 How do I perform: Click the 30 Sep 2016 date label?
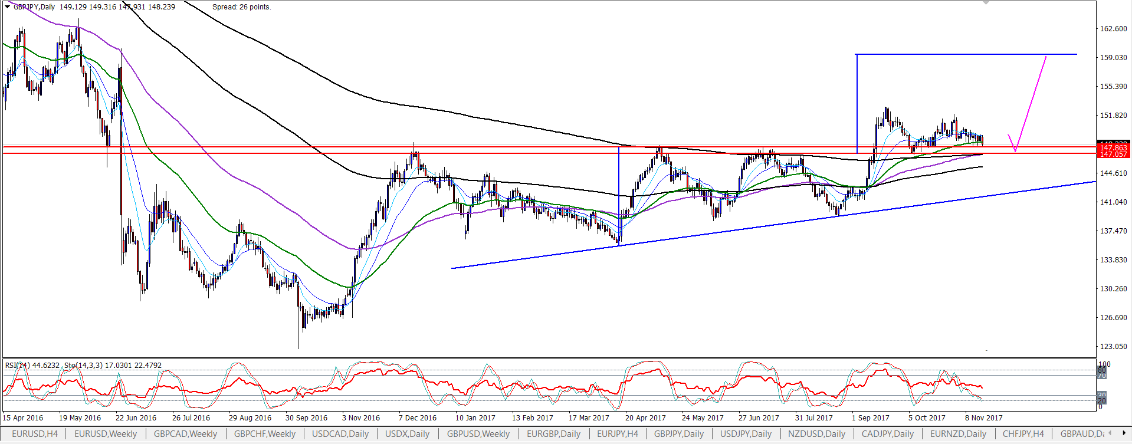306,418
